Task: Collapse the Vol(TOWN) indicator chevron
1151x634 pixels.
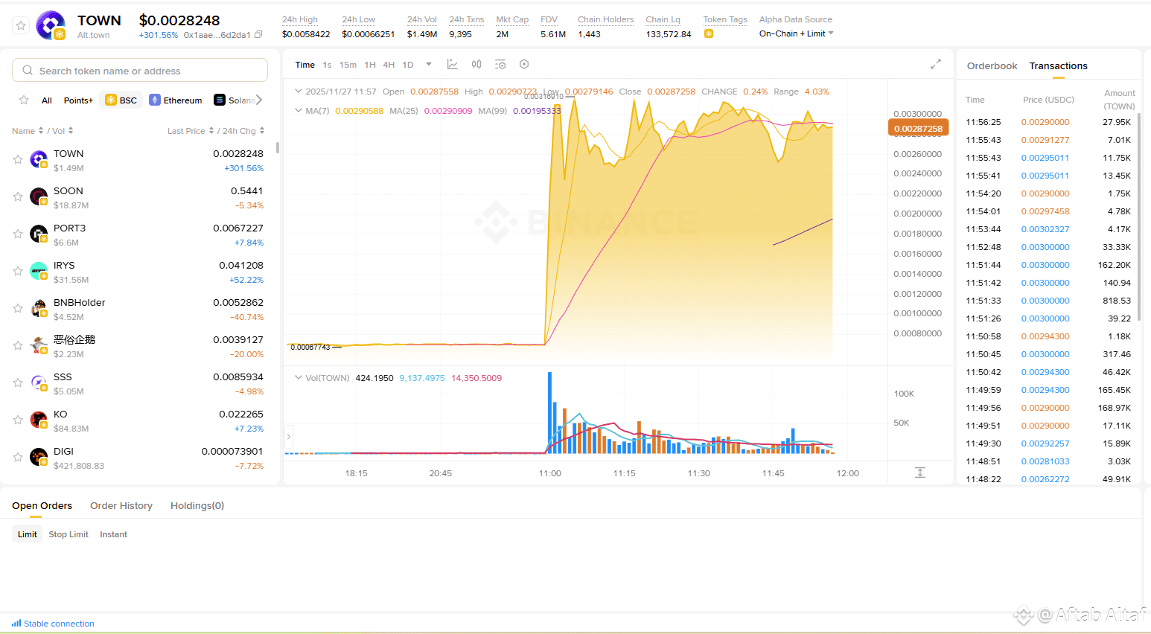Action: [299, 378]
